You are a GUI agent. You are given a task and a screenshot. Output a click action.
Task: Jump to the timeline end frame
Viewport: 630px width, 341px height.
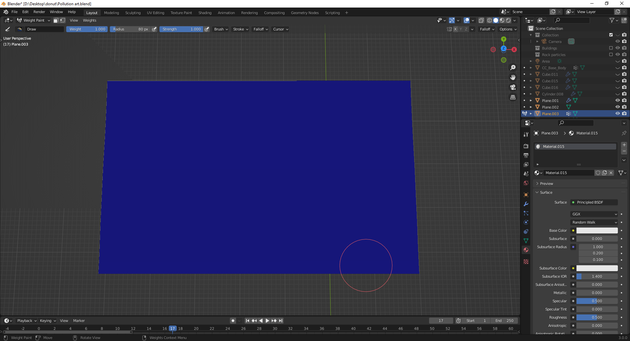(281, 321)
